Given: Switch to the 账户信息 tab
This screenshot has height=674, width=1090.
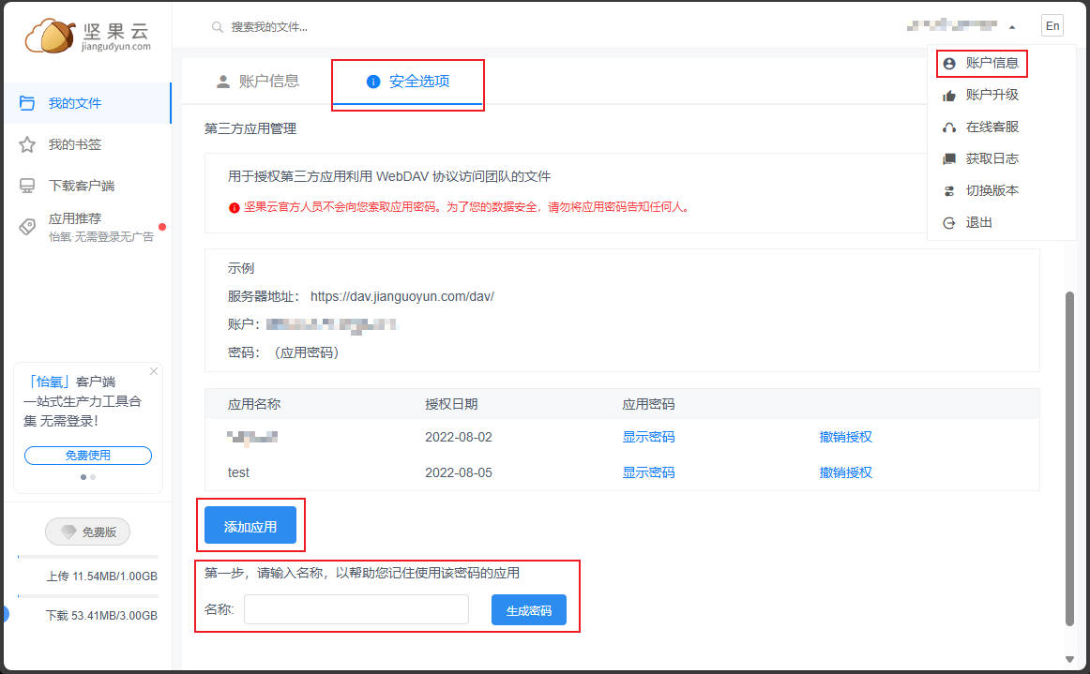Looking at the screenshot, I should 258,81.
